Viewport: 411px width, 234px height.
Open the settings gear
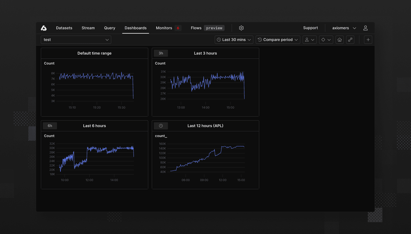tap(241, 28)
